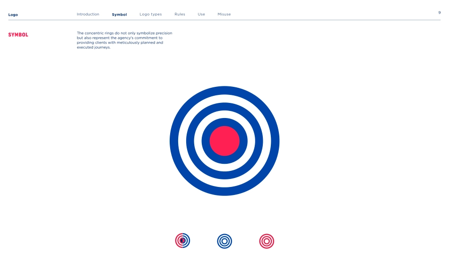The image size is (449, 262).
Task: Click the split red-and-blue ring symbol variant
Action: point(182,241)
